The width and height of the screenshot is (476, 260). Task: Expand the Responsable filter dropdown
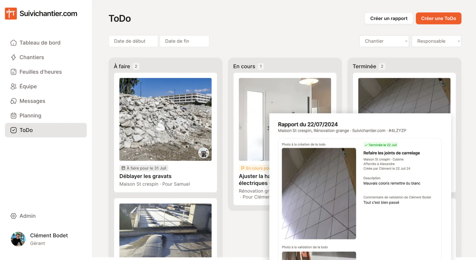click(x=436, y=41)
